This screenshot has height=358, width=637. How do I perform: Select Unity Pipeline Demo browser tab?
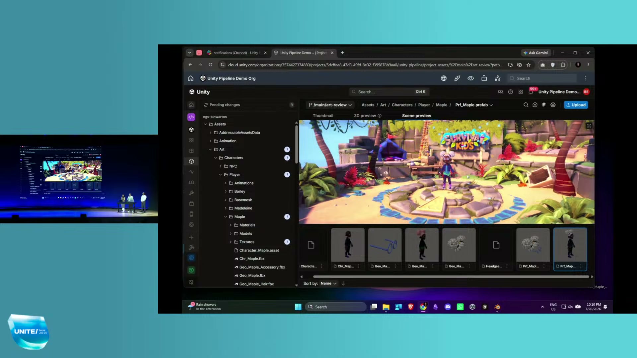click(x=304, y=53)
